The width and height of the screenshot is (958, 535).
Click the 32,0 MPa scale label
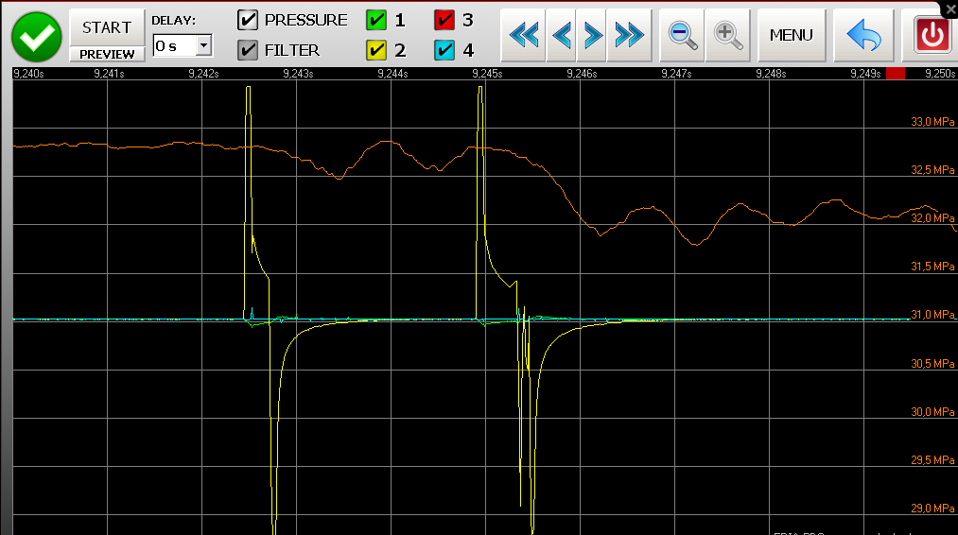tap(932, 218)
